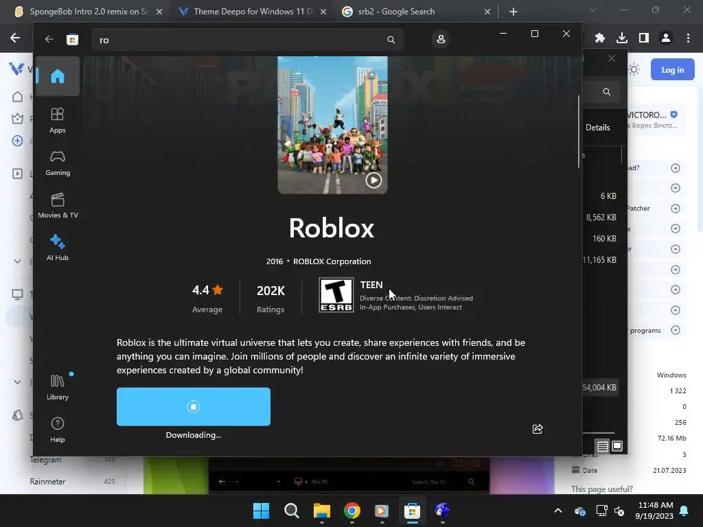Open the Patcher link arrow on website

coord(676,209)
